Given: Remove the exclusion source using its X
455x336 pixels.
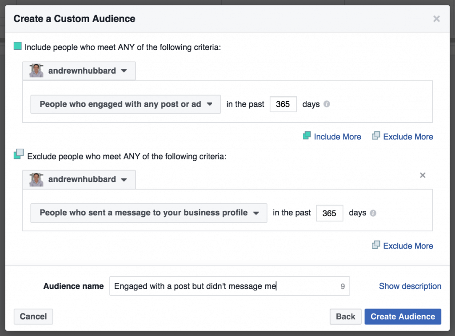Looking at the screenshot, I should pyautogui.click(x=423, y=175).
